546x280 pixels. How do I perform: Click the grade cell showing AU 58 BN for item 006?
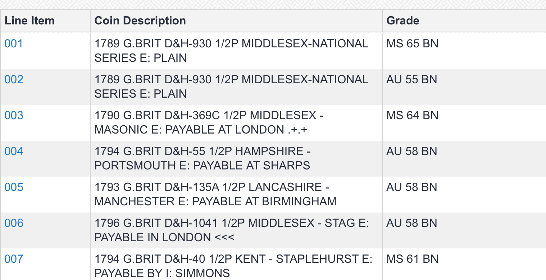(411, 223)
